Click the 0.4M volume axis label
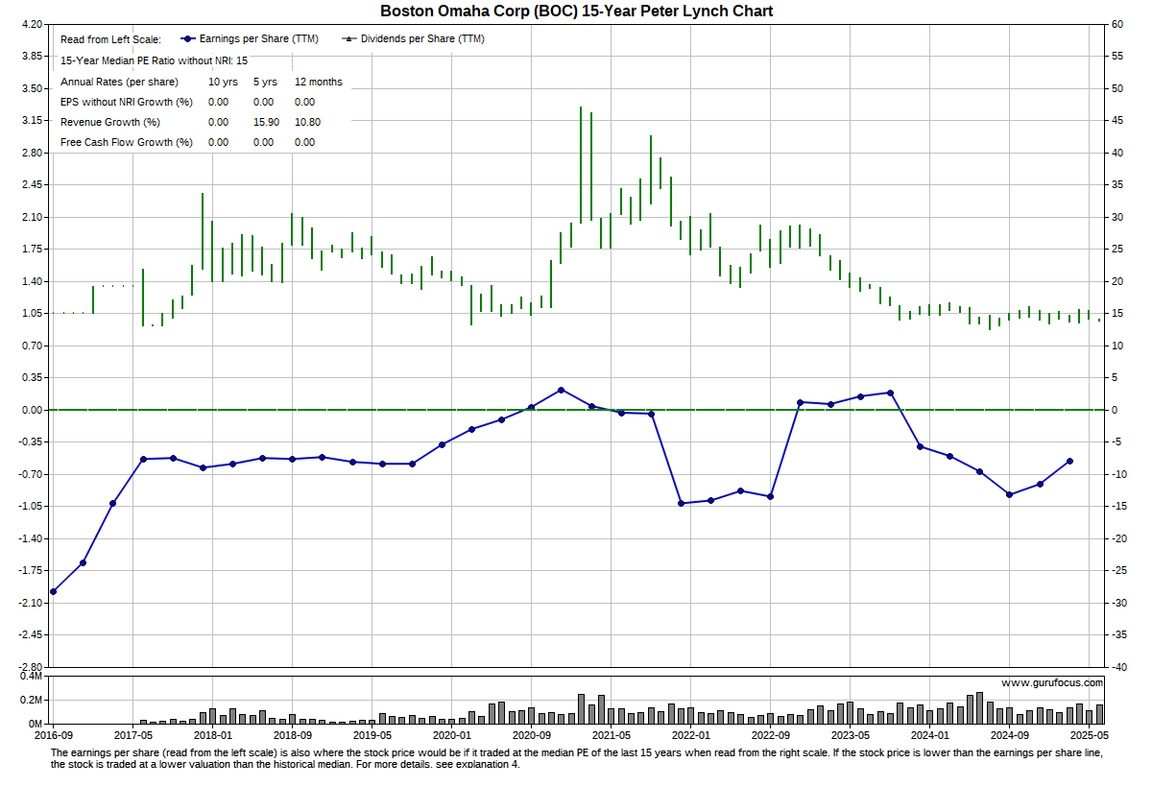The image size is (1152, 787). [x=30, y=676]
